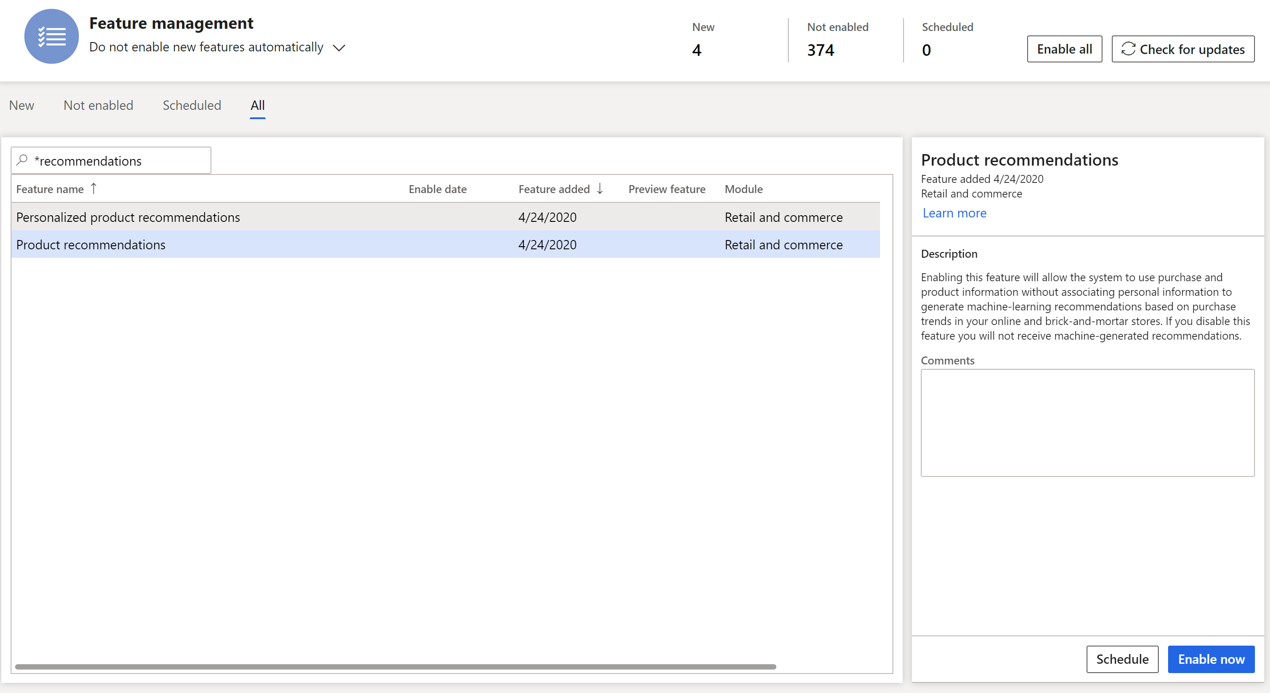Select the All tab in feature list
1270x693 pixels.
[x=258, y=105]
